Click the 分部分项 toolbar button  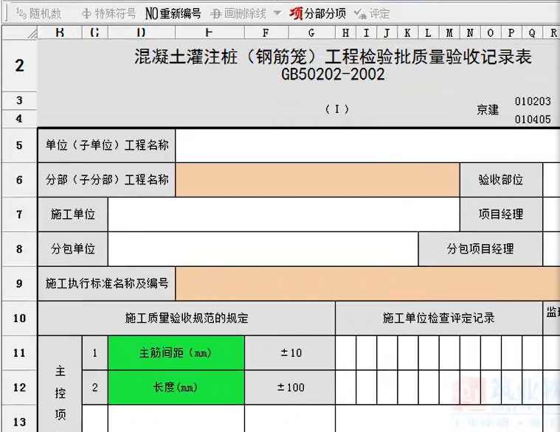(318, 13)
